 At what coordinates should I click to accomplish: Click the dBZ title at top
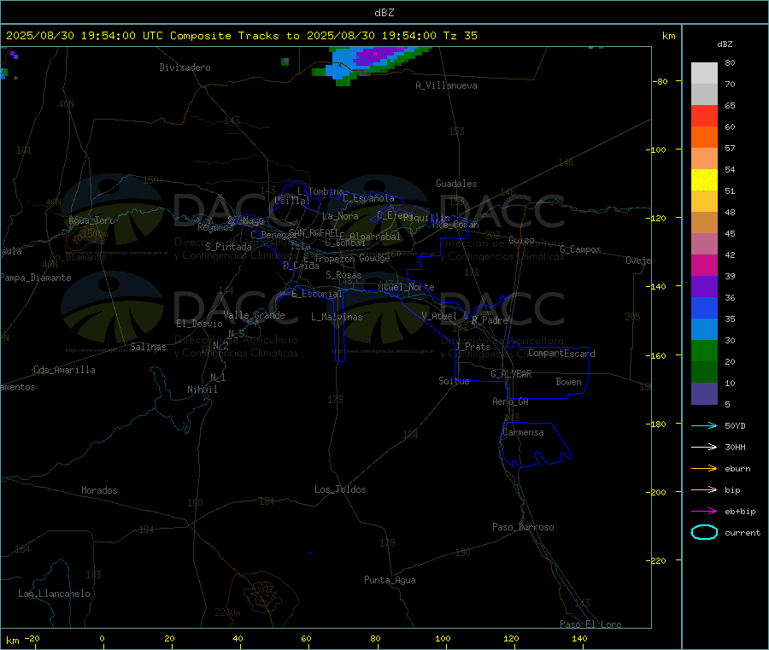[x=384, y=13]
